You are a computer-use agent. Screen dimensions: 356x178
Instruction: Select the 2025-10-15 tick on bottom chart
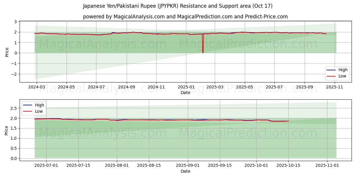coord(288,165)
